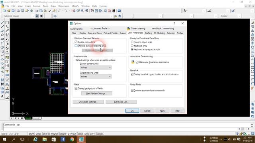Click the blue Help question-mark icon
The image size is (255, 143).
(119, 11)
